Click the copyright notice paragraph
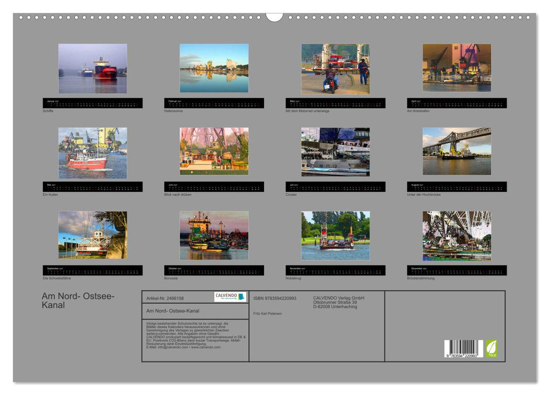 (x=196, y=335)
